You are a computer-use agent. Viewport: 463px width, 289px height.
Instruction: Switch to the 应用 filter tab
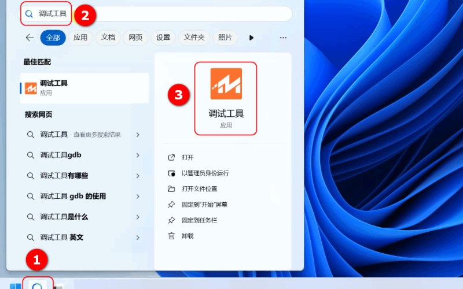point(80,38)
